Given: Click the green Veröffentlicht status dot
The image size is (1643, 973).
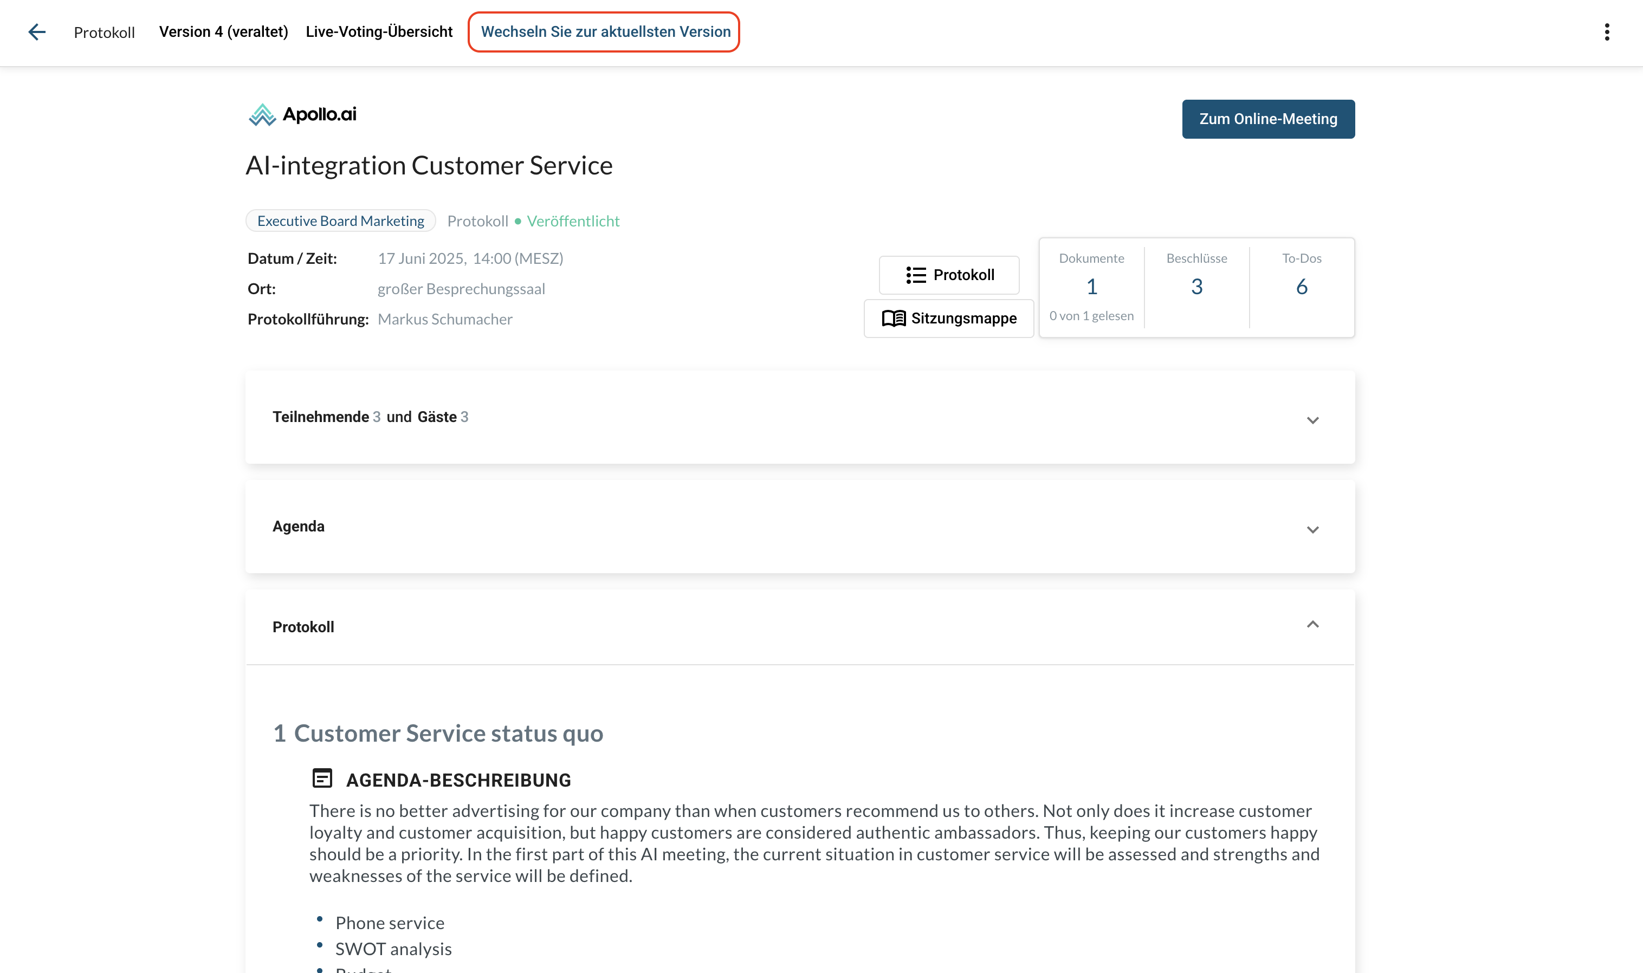Looking at the screenshot, I should pos(518,222).
